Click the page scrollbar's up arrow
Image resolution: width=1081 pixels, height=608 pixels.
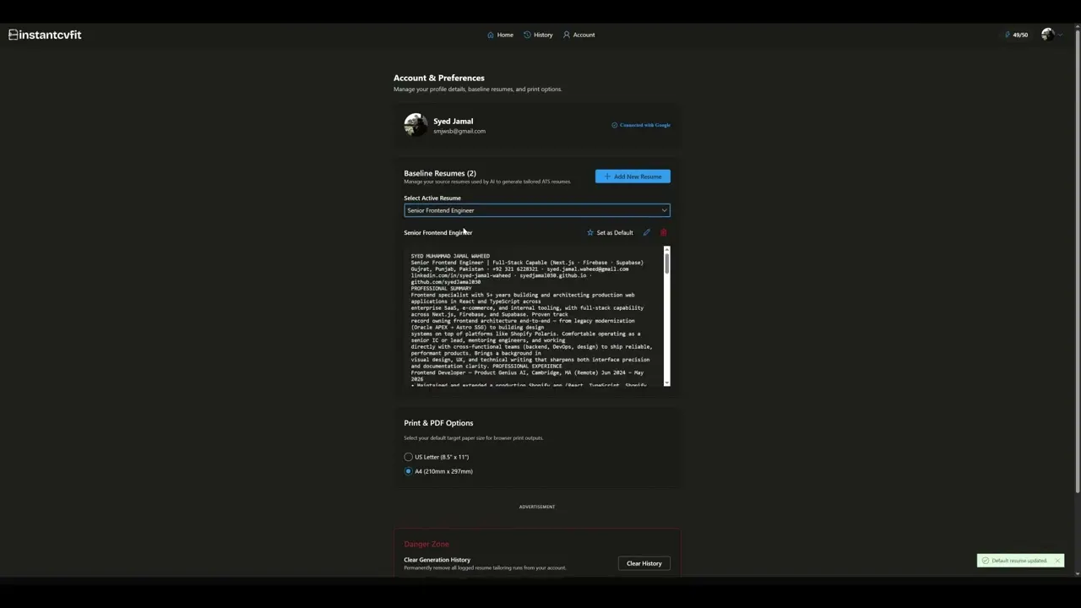click(x=1077, y=28)
